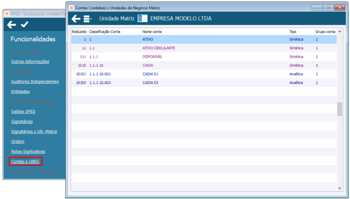This screenshot has height=199, width=350.
Task: Open Notas Explicativas link
Action: pyautogui.click(x=28, y=151)
